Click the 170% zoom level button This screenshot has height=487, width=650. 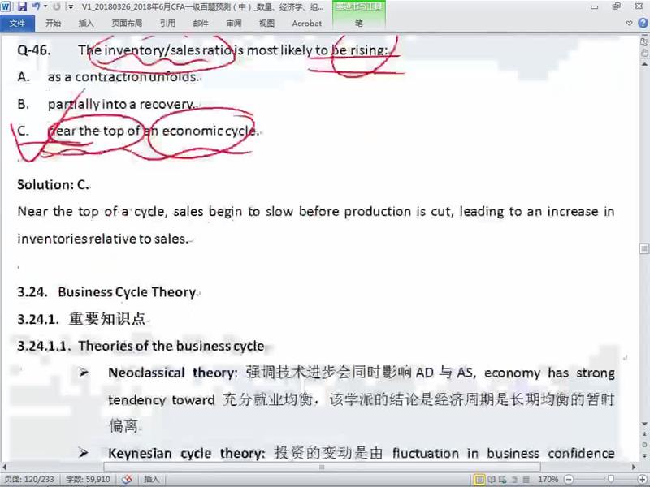(x=548, y=480)
